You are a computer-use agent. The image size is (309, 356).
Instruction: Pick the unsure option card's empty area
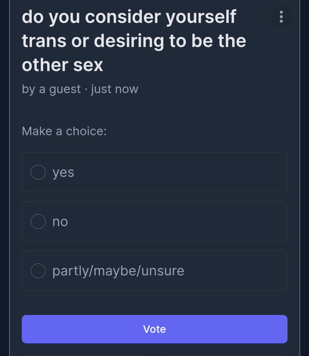[235, 271]
